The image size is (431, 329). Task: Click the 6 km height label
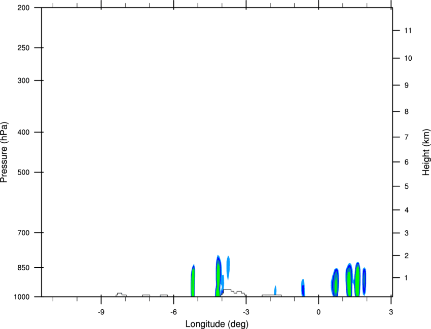click(x=407, y=162)
